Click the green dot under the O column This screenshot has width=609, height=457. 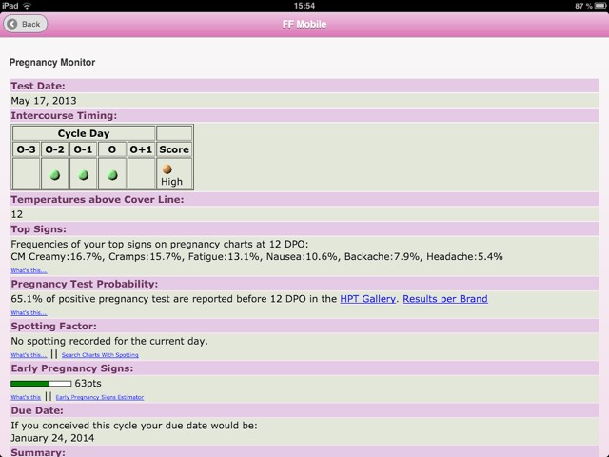tap(112, 175)
